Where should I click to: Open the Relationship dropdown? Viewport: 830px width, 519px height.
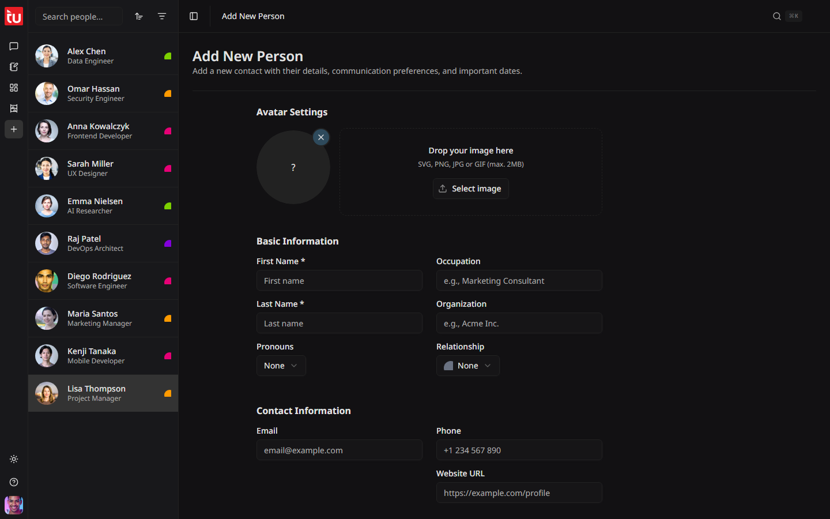[468, 366]
